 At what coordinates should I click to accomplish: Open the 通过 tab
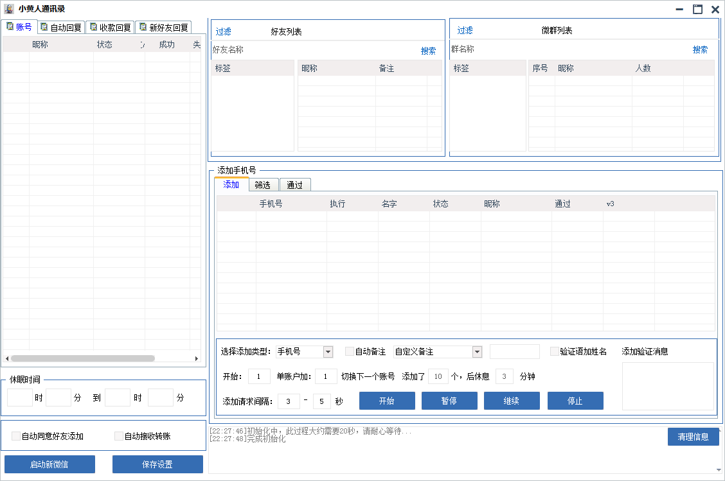point(295,185)
